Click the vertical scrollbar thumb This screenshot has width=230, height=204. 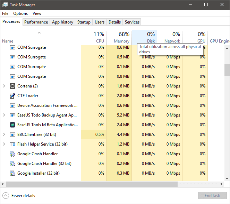[x=227, y=69]
